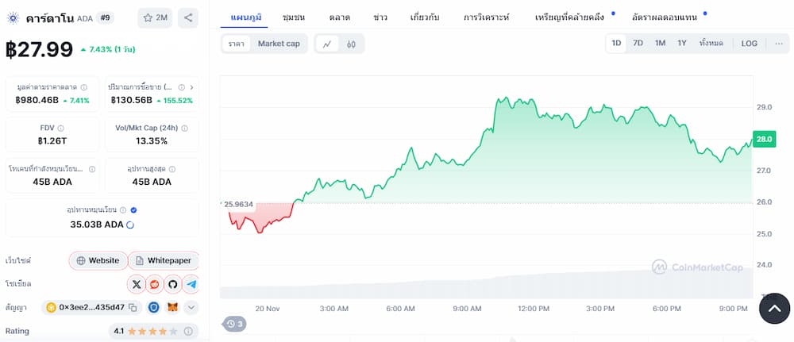Click info icon beside Vol/Mkt Cap (24h)
Screen dimensions: 794x342
pos(184,128)
